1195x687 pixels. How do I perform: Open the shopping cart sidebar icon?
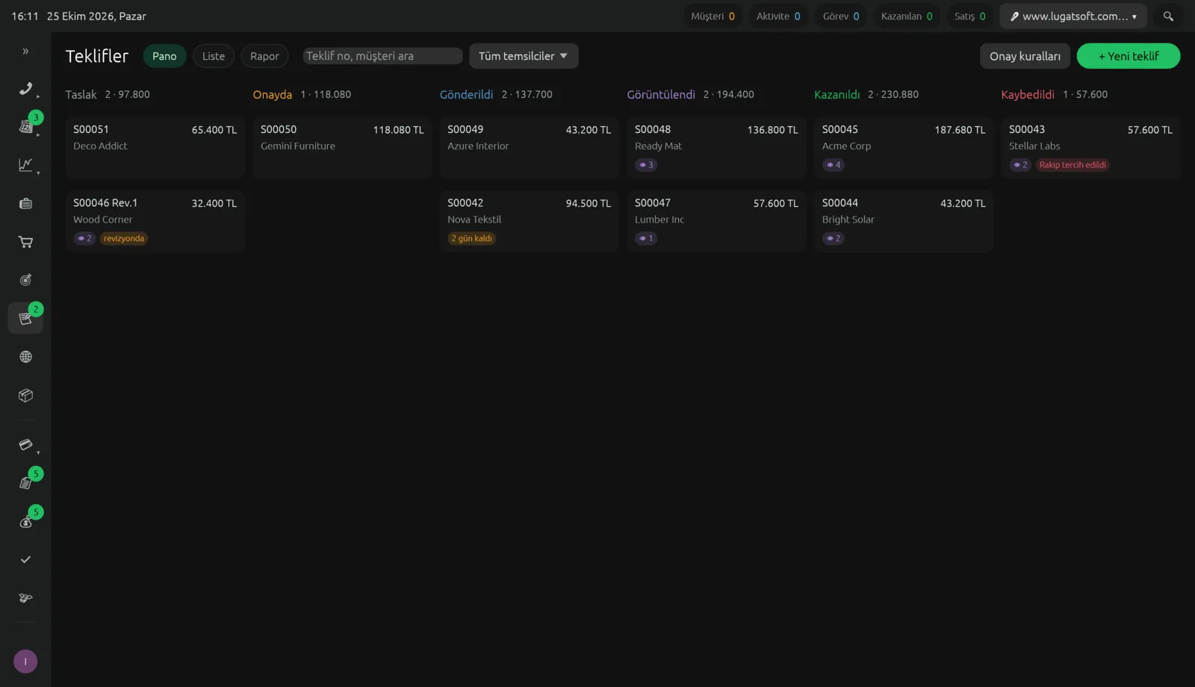(25, 242)
